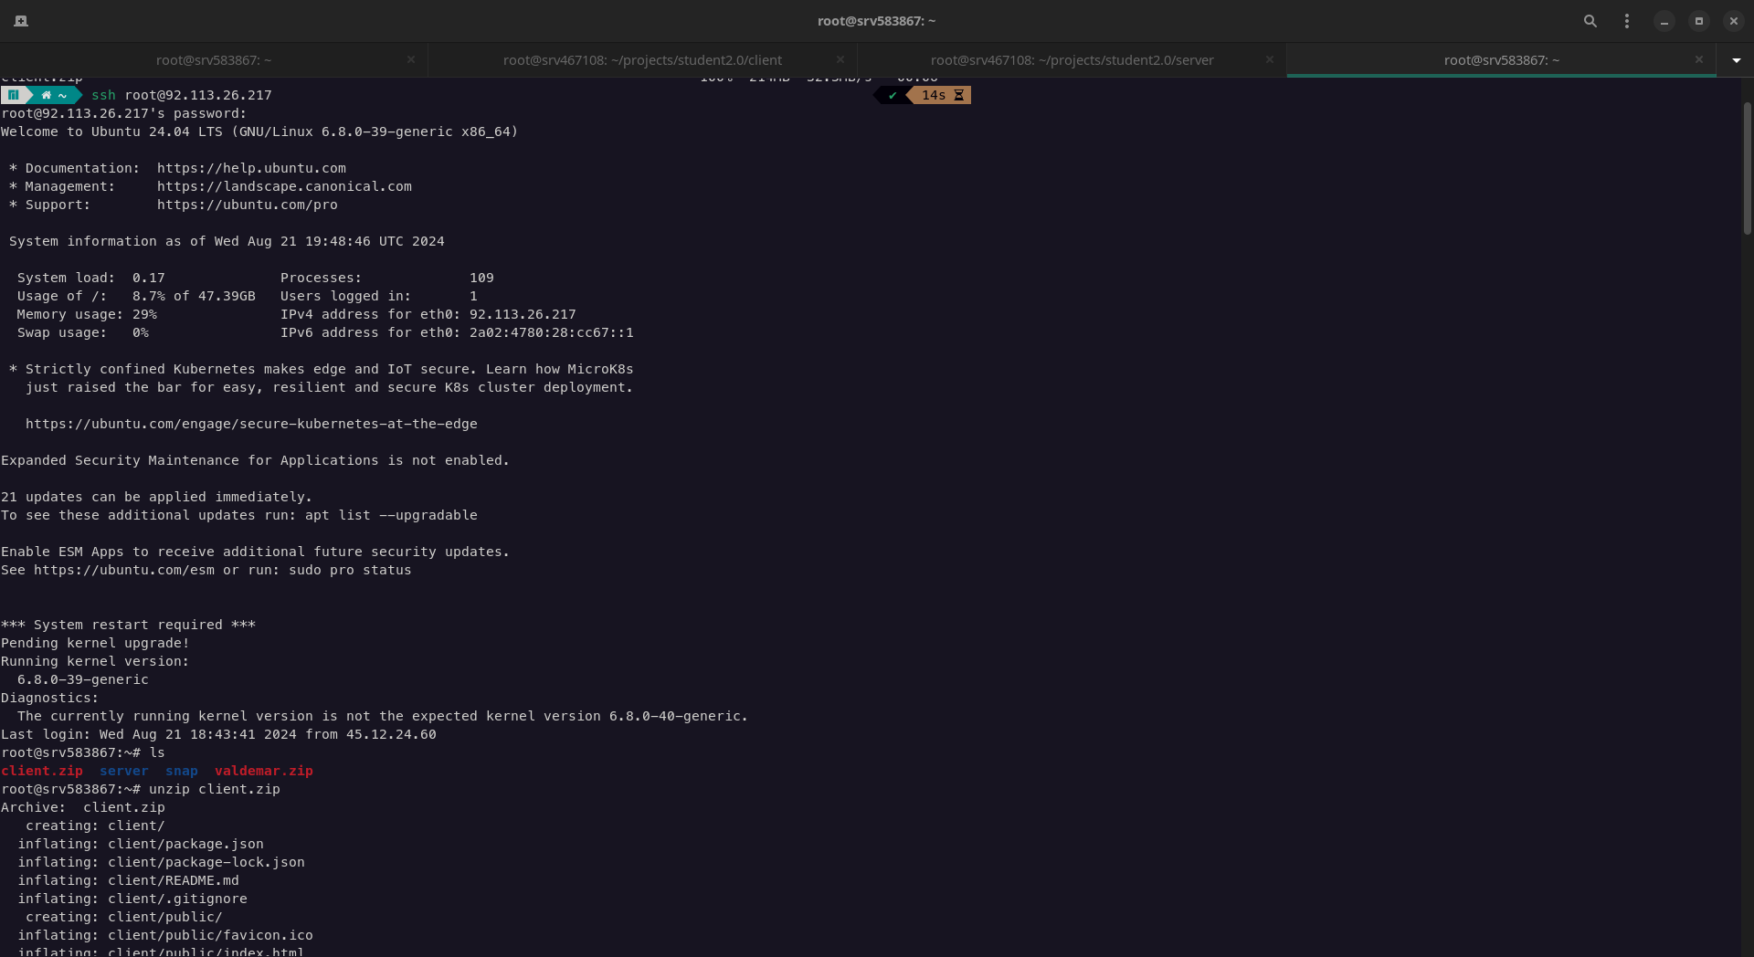Viewport: 1754px width, 957px height.
Task: Click the server directory name
Action: 124,771
